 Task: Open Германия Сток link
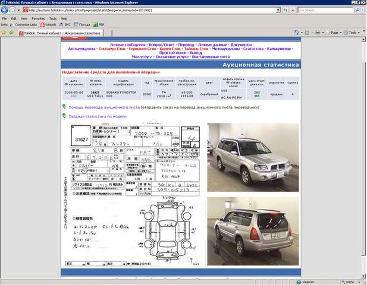coord(142,49)
